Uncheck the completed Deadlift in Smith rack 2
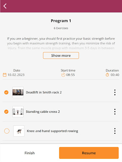 pos(6,92)
